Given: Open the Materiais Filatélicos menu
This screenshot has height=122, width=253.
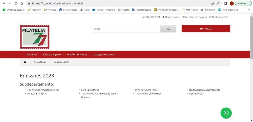Looking at the screenshot, I should [77, 54].
